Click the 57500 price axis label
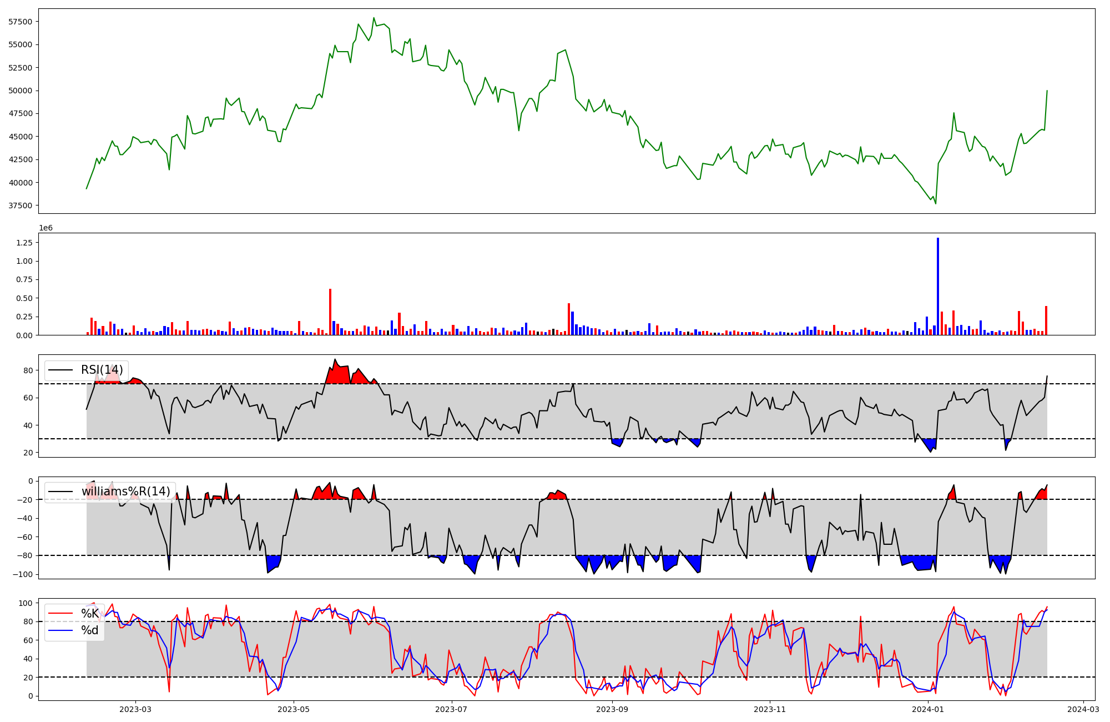 coord(20,22)
